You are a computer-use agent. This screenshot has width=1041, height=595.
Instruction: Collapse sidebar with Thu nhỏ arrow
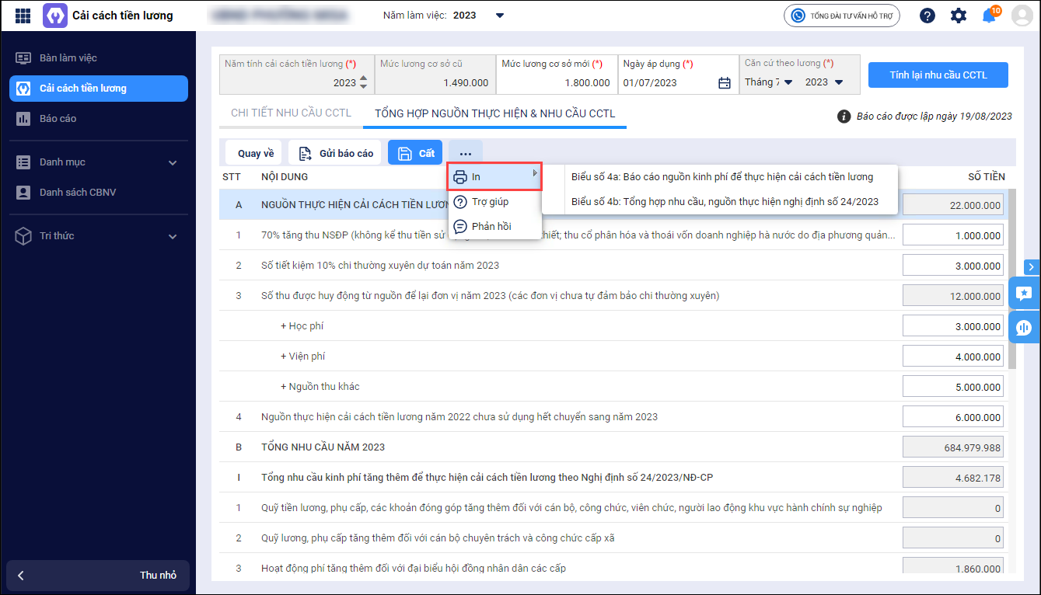click(21, 576)
